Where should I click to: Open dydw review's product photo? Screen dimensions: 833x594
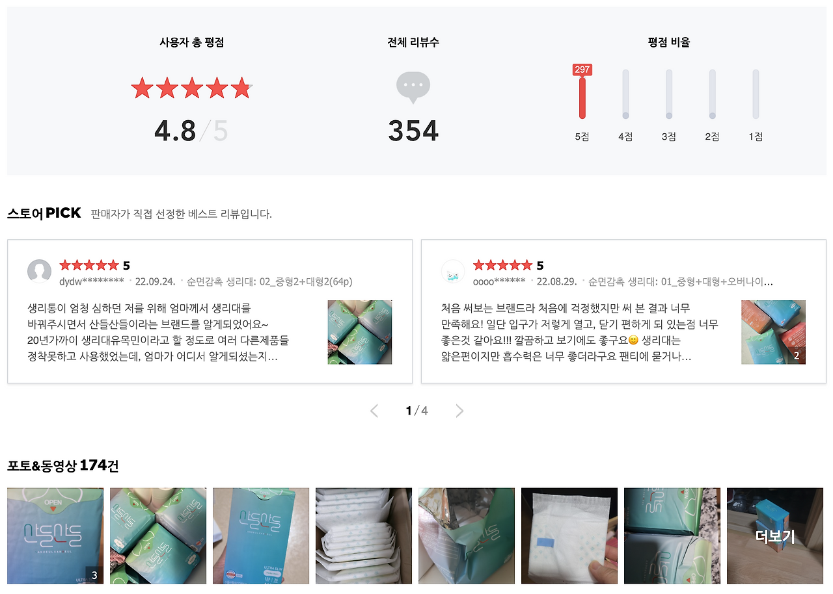click(x=360, y=332)
